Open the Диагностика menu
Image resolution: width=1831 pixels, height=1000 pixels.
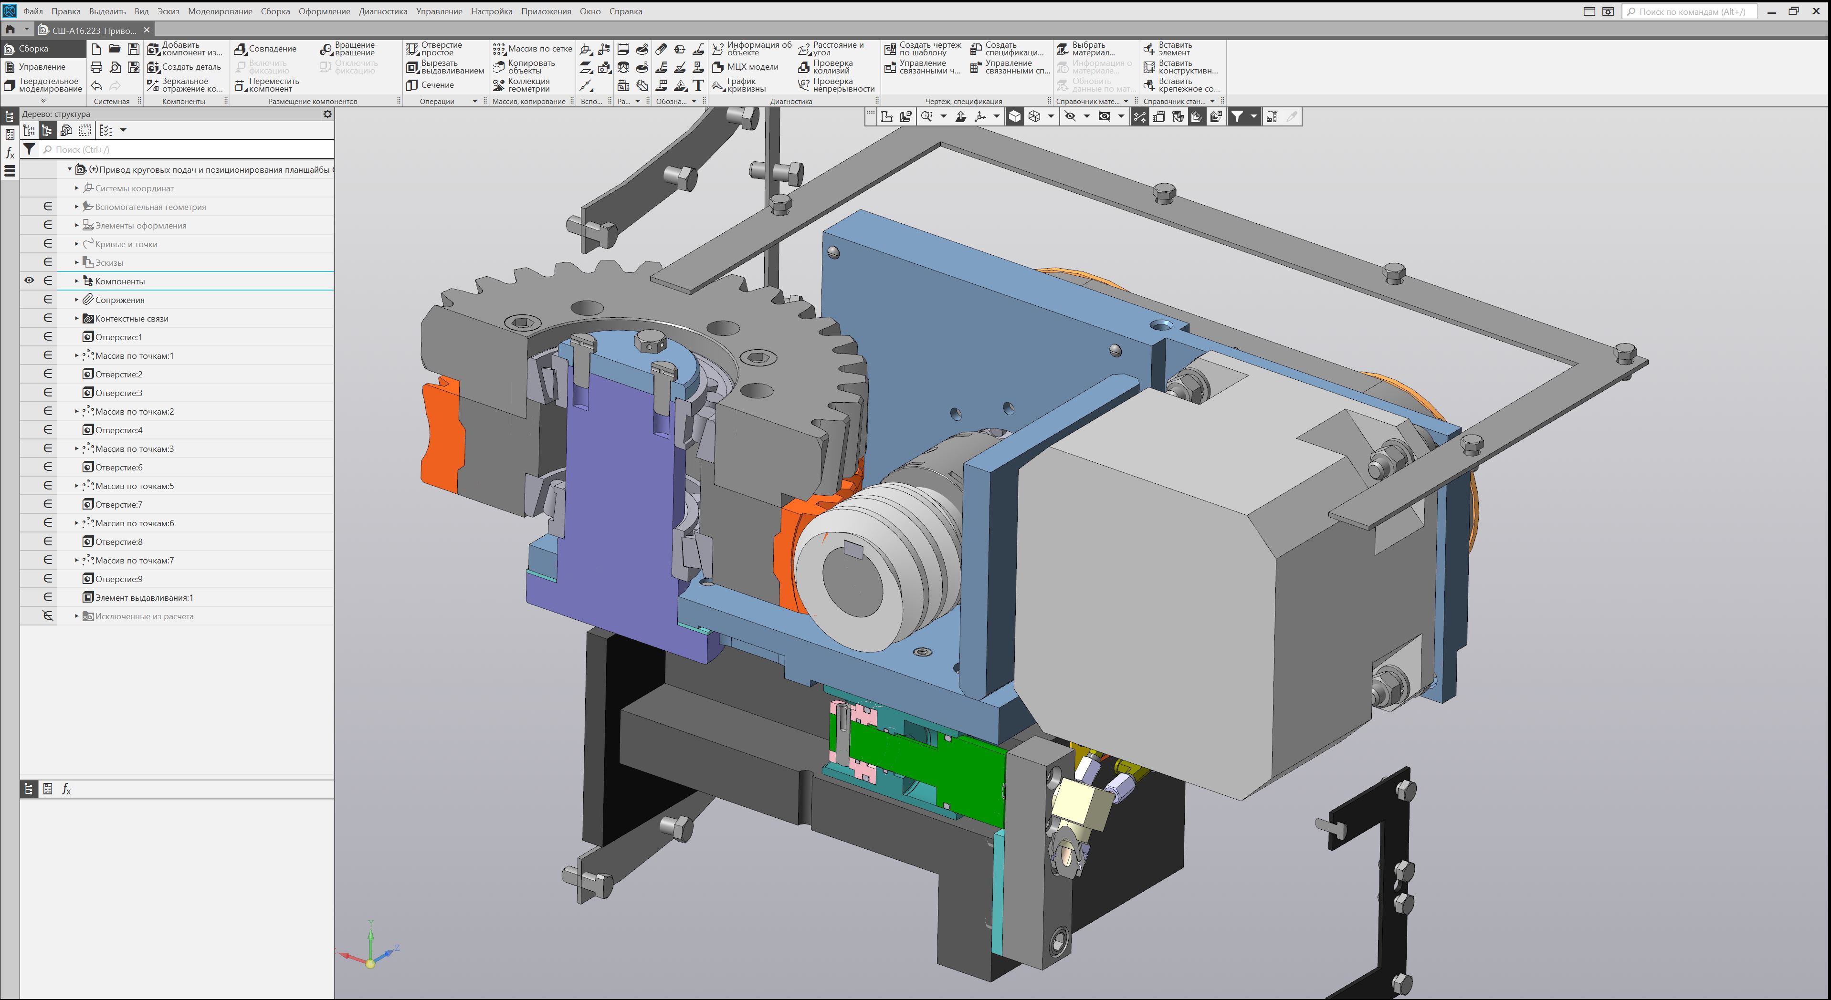point(382,11)
